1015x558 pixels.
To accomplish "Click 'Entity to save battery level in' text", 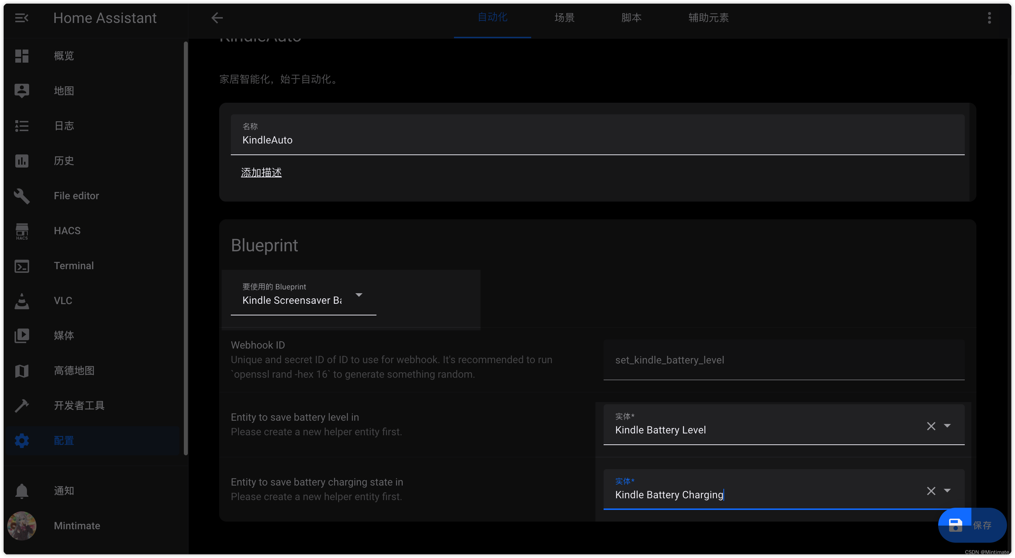I will click(295, 417).
